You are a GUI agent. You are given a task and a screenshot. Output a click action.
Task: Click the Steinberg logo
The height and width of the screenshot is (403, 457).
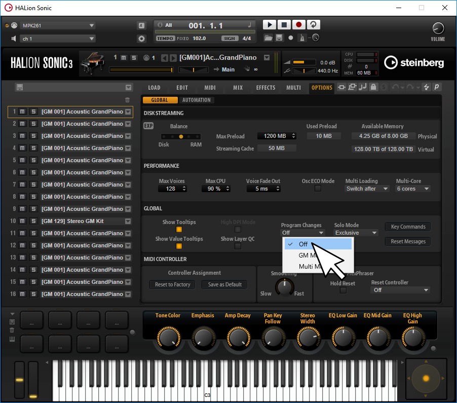pyautogui.click(x=414, y=62)
